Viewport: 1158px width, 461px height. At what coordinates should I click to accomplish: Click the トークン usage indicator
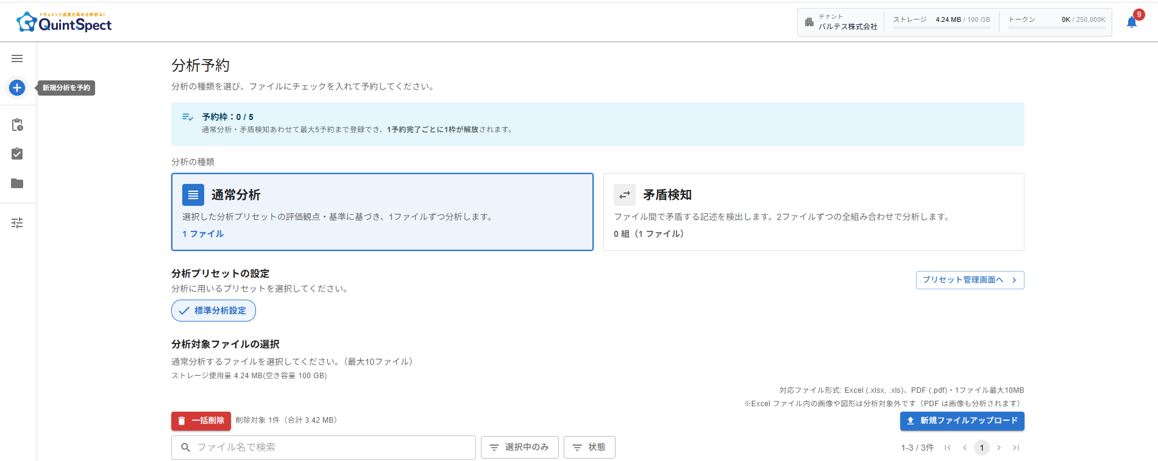pos(1057,22)
